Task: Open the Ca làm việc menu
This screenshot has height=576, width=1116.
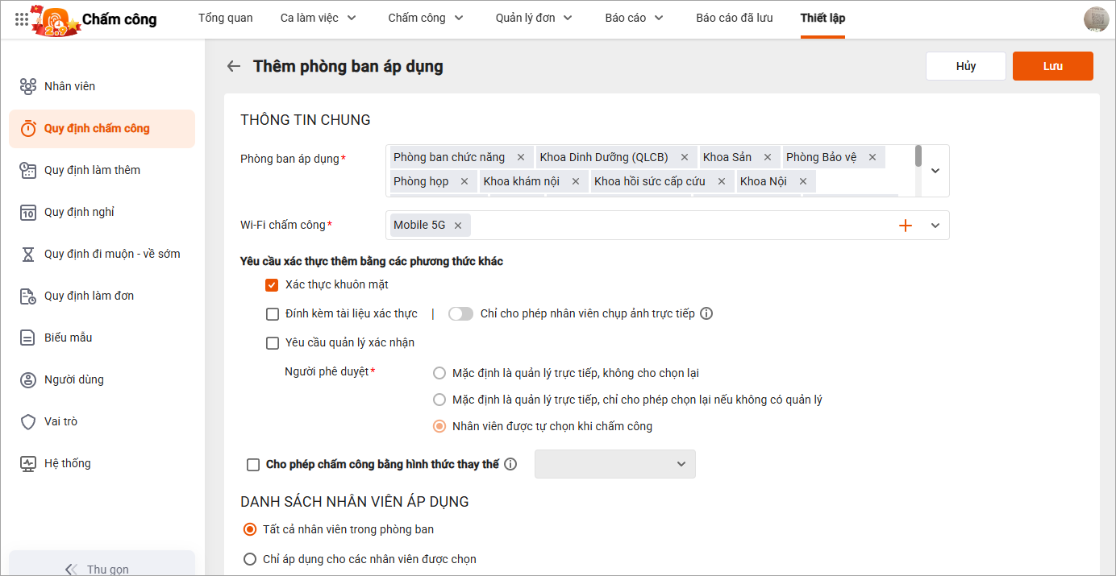Action: point(318,18)
